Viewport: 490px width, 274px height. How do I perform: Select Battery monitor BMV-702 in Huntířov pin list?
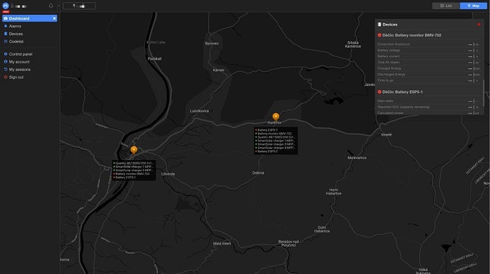coord(275,134)
